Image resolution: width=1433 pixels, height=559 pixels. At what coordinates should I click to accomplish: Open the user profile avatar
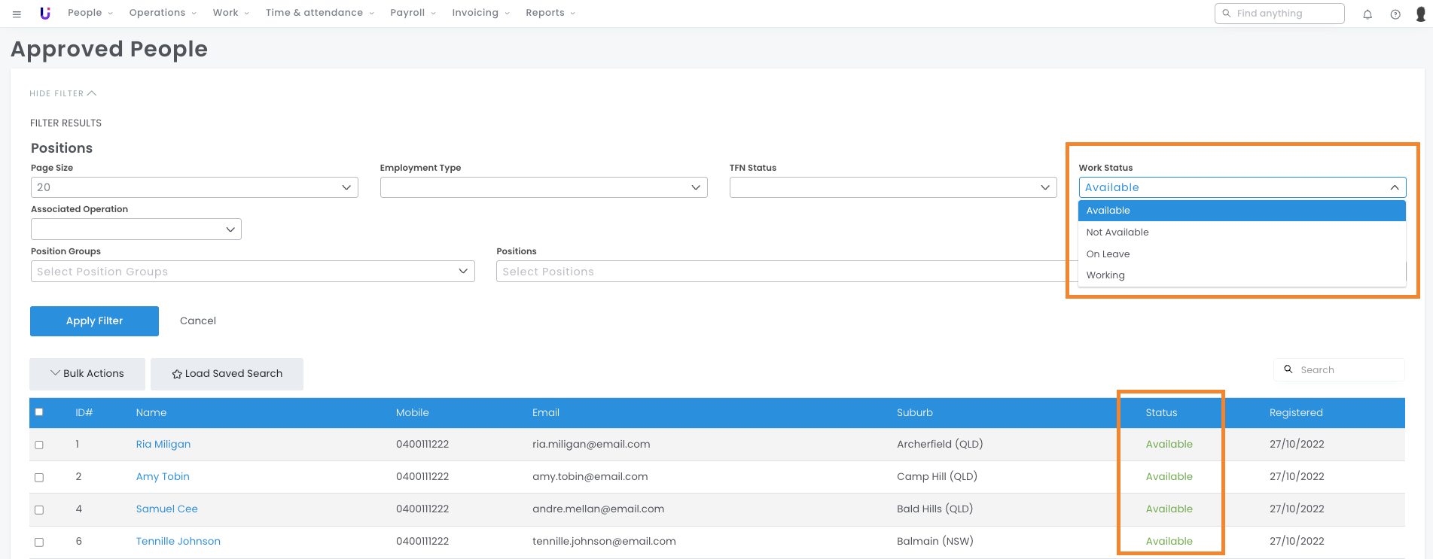pos(1420,14)
